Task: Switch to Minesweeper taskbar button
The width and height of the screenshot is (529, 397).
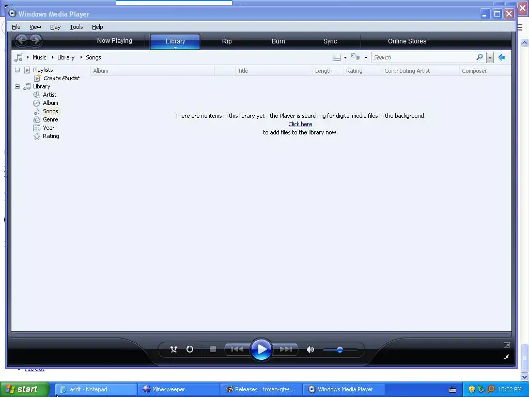Action: click(178, 389)
